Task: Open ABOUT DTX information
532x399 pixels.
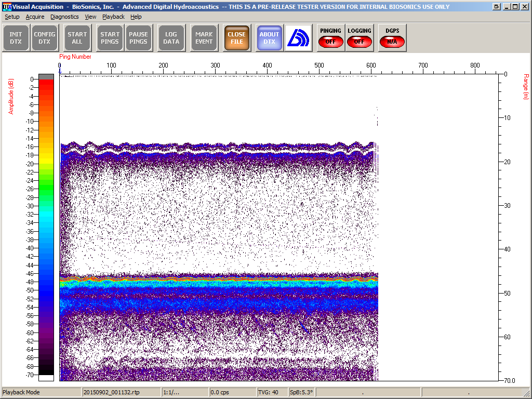Action: 270,38
